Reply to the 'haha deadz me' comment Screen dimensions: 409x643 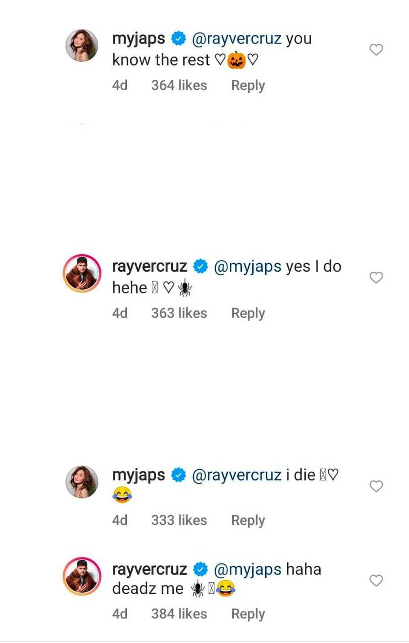(248, 614)
